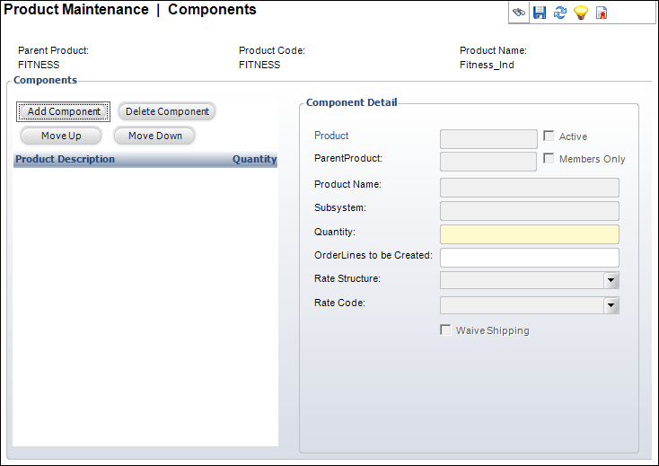Click the ParentProduct input field
This screenshot has width=659, height=466.
488,162
